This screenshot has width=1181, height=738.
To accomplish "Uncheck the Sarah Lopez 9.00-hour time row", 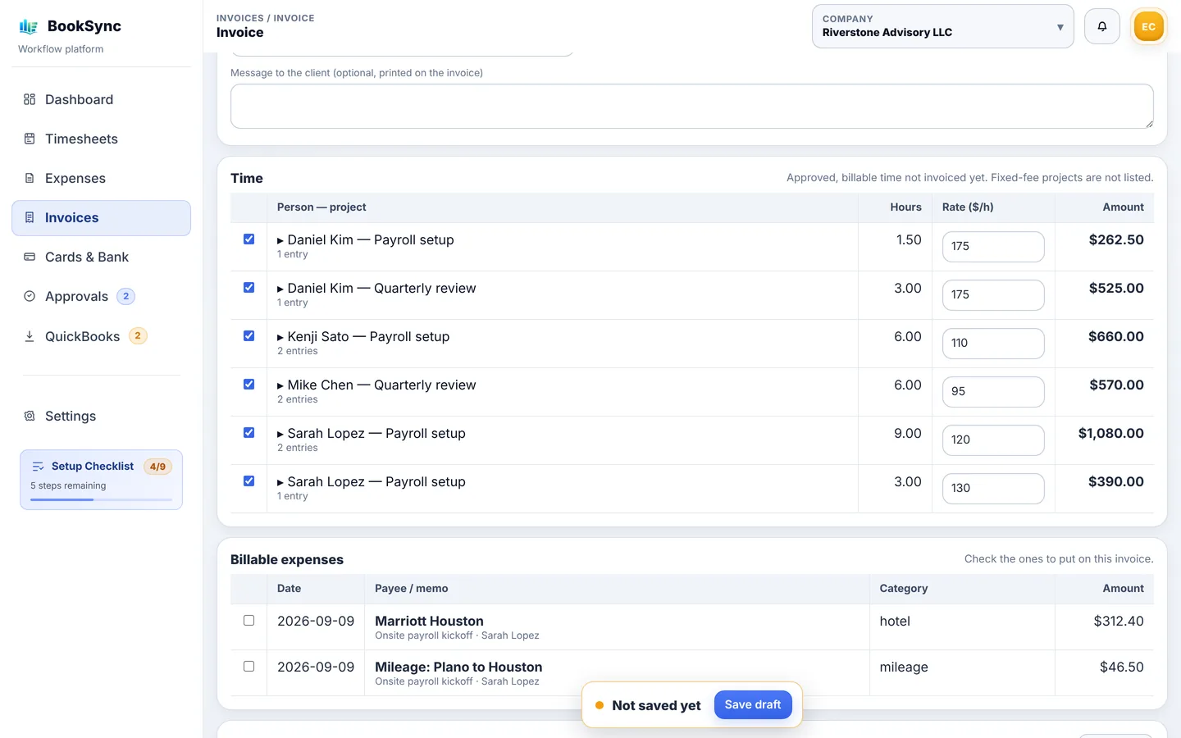I will click(x=249, y=433).
